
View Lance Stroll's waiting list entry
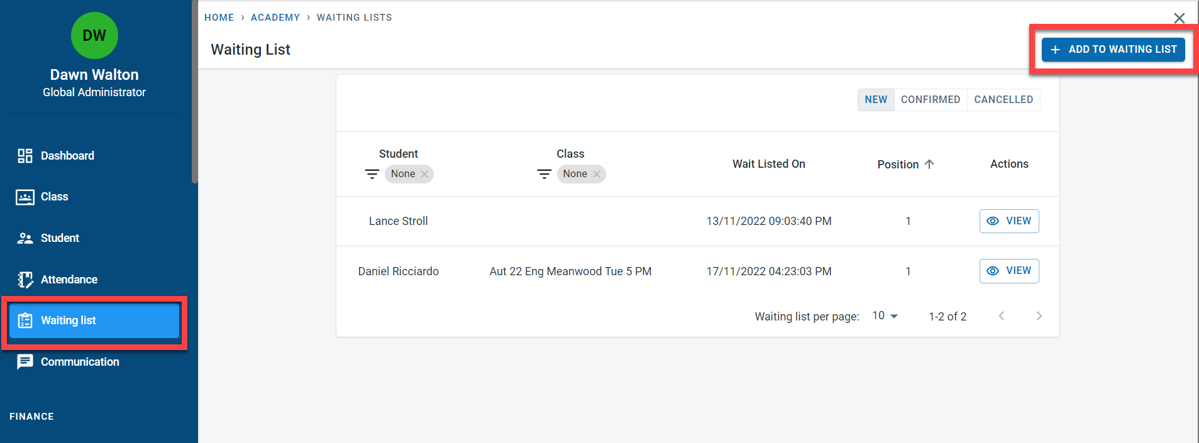1008,221
